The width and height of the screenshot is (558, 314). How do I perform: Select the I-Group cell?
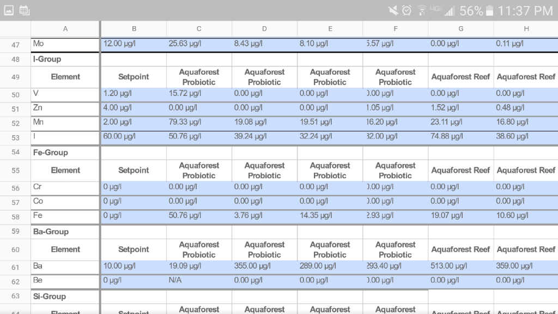point(65,59)
